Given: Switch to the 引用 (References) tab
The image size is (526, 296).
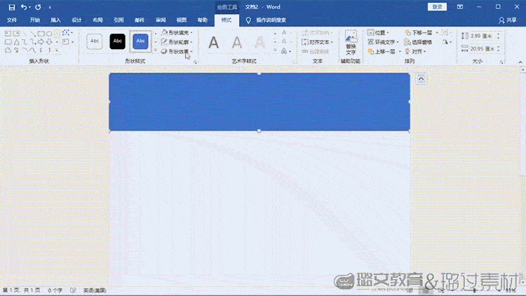Looking at the screenshot, I should point(119,20).
